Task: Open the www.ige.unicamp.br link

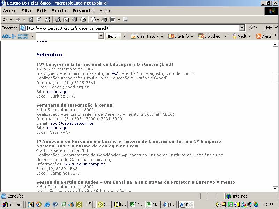Action: 84,164
